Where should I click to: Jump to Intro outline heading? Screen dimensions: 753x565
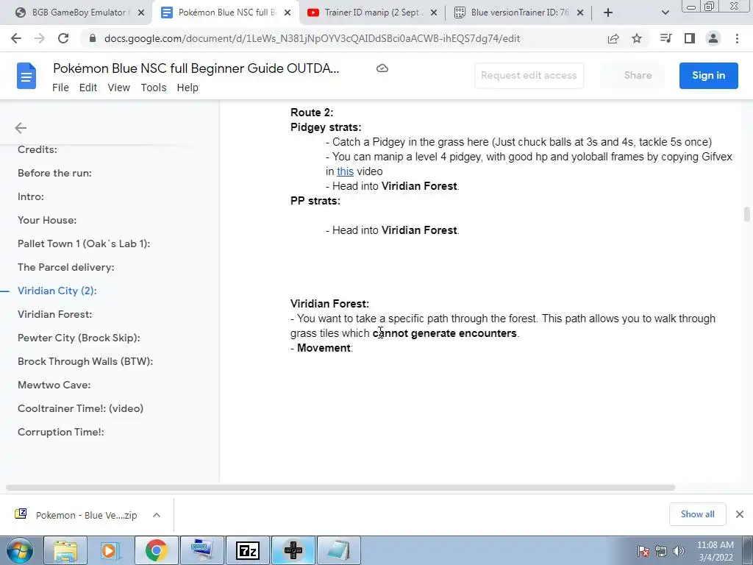pos(31,196)
